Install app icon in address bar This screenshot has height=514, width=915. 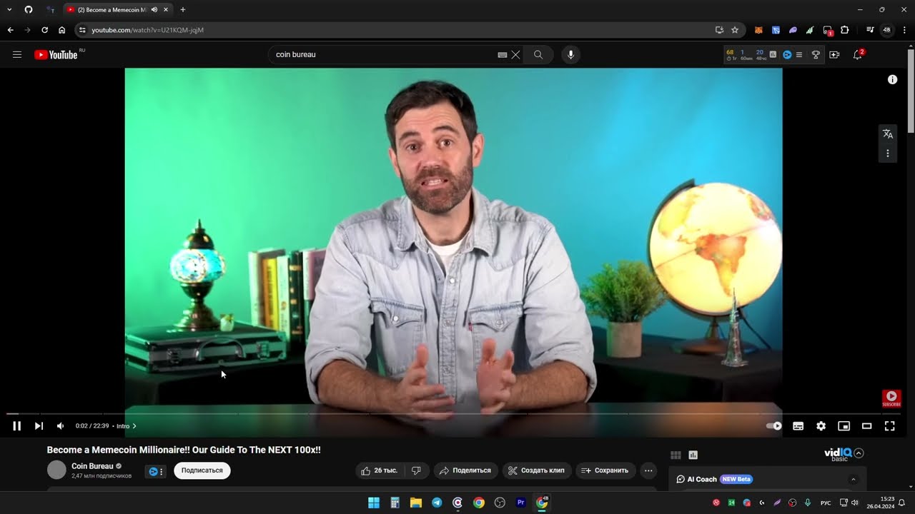coord(719,30)
